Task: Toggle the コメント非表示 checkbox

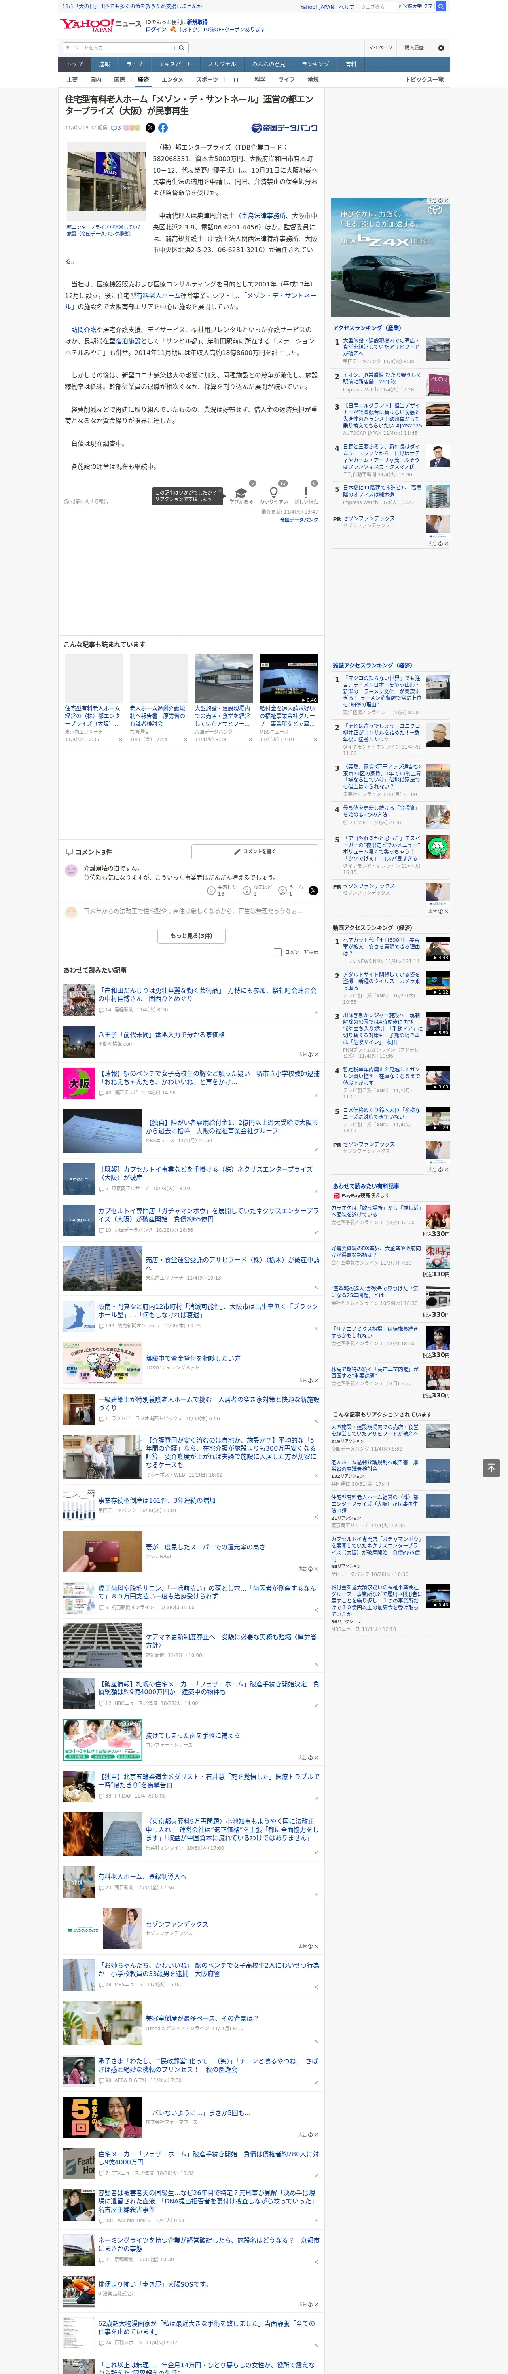Action: coord(277,952)
